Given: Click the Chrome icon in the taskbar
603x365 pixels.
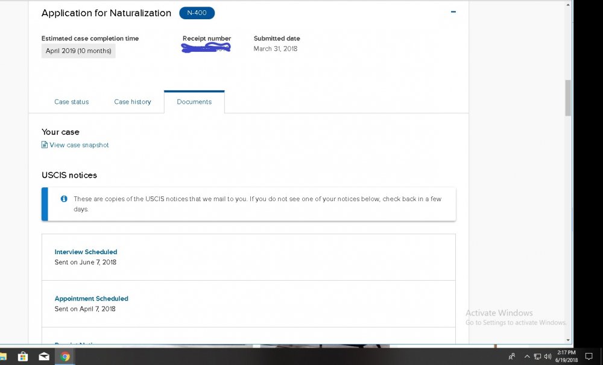Looking at the screenshot, I should [65, 357].
